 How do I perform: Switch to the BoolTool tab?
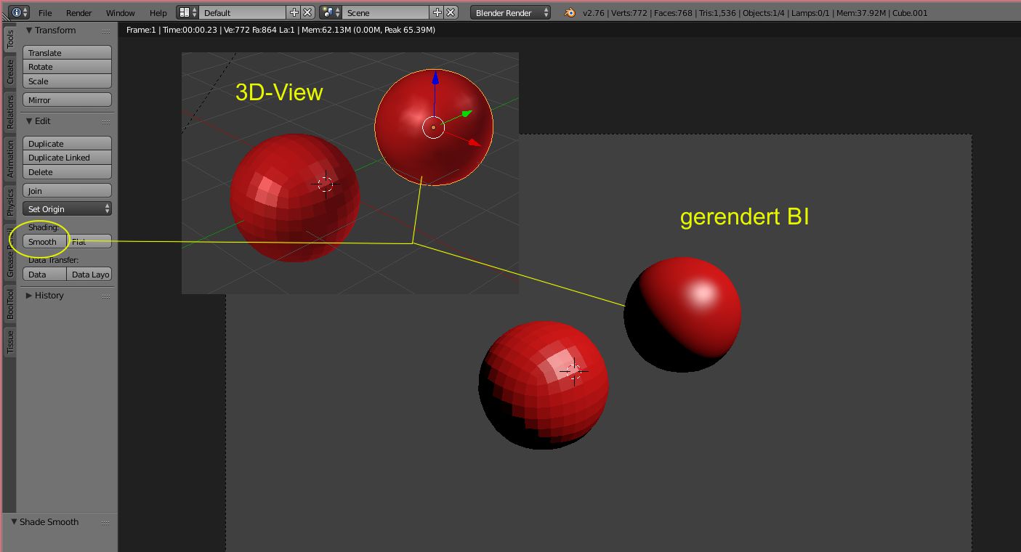pyautogui.click(x=10, y=304)
